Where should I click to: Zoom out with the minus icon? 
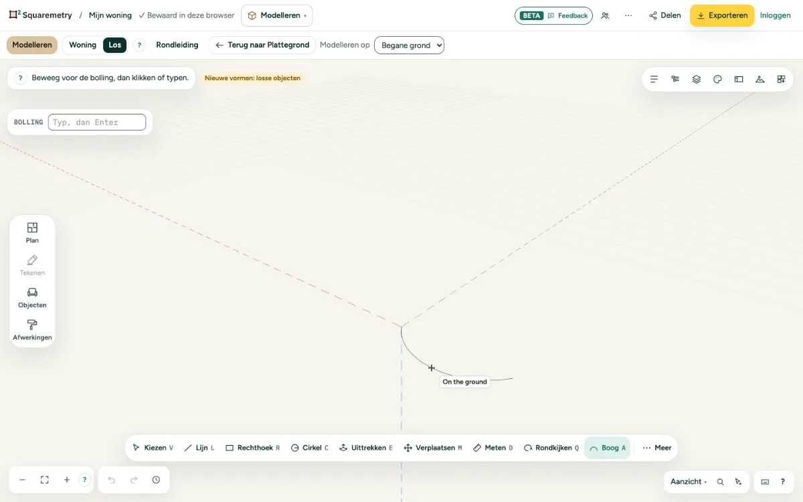[x=22, y=480]
